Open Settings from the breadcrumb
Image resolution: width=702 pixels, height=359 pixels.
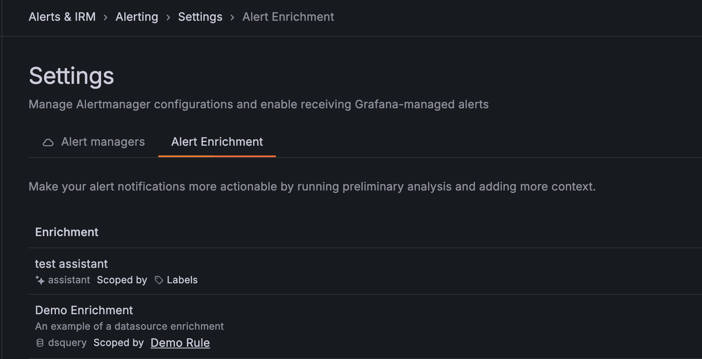click(200, 17)
